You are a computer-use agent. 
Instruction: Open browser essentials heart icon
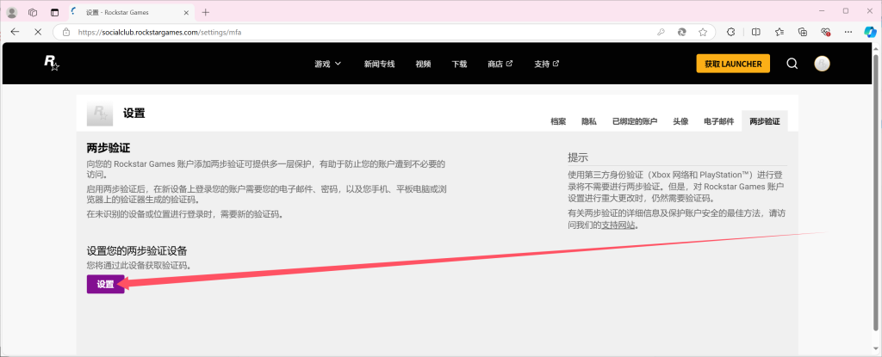826,32
